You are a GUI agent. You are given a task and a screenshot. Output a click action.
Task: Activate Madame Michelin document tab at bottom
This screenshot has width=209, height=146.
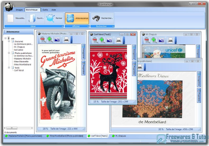(24, 136)
